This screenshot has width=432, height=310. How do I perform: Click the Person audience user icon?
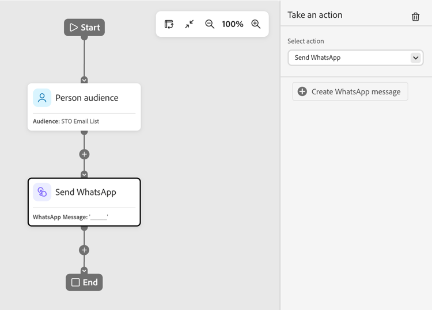(42, 98)
